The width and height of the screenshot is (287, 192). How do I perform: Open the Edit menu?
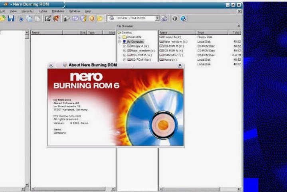[x=2, y=11]
